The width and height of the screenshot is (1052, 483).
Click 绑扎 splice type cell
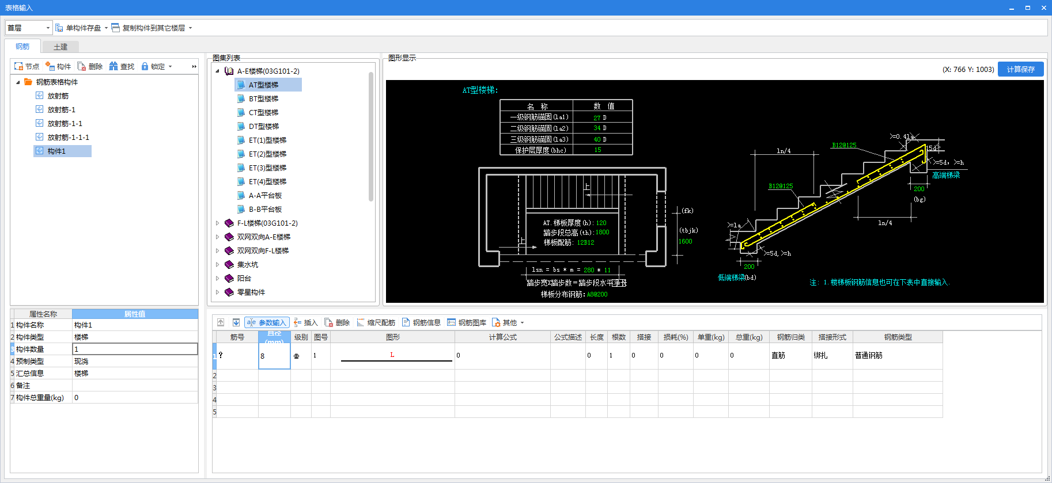[832, 356]
